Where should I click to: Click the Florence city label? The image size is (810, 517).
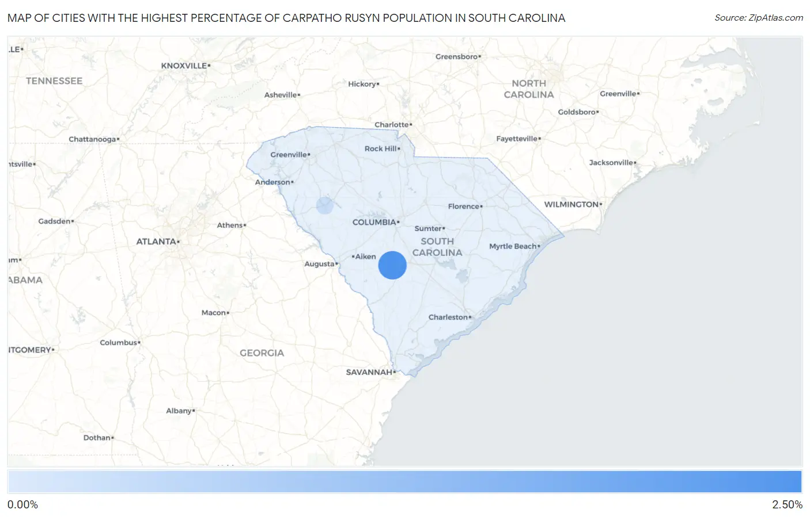pyautogui.click(x=464, y=206)
